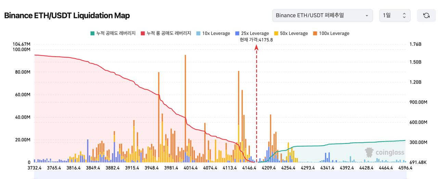Click the 104.67M left axis label

[21, 44]
